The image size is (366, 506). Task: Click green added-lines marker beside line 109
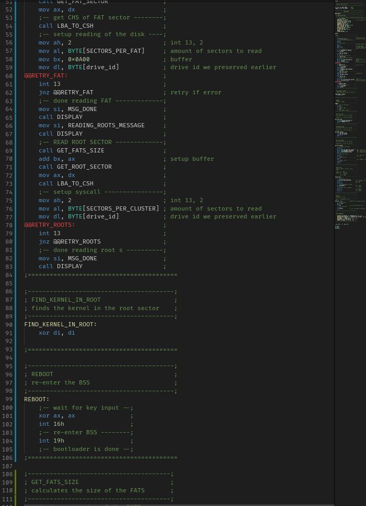(x=16, y=482)
